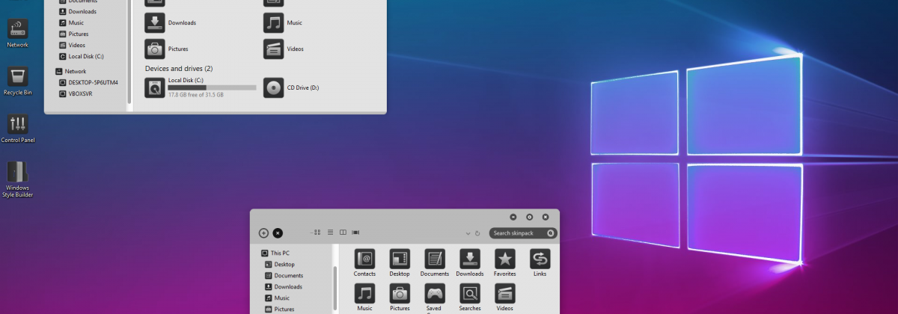The image size is (898, 314).
Task: Open Documents folder in skinpack window
Action: pos(435,263)
